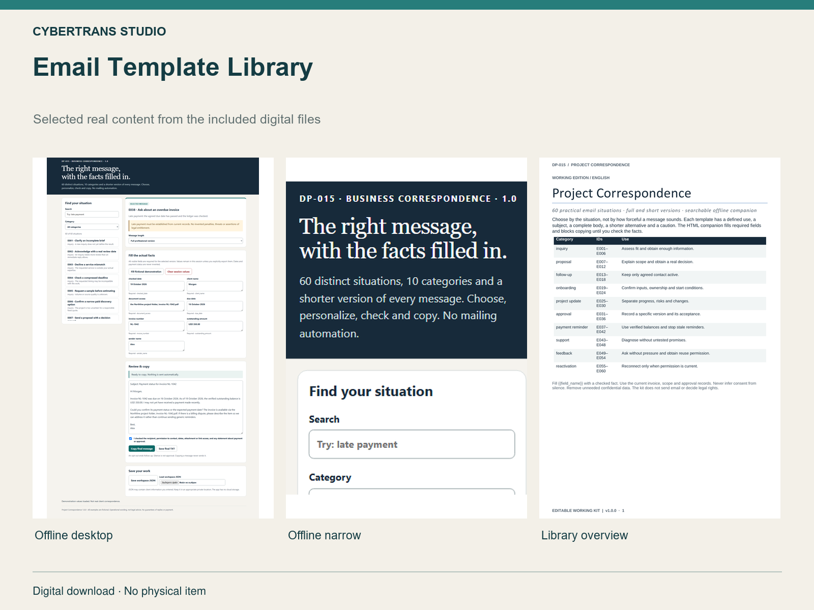Click the checked date field showing 19 October 2026
Screen dimensions: 814x610
(156, 286)
